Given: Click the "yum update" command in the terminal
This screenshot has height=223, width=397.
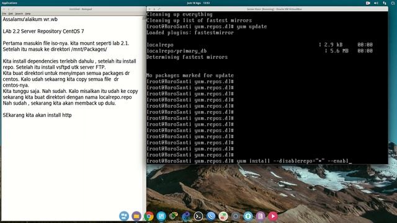Looking at the screenshot, I should [x=252, y=27].
